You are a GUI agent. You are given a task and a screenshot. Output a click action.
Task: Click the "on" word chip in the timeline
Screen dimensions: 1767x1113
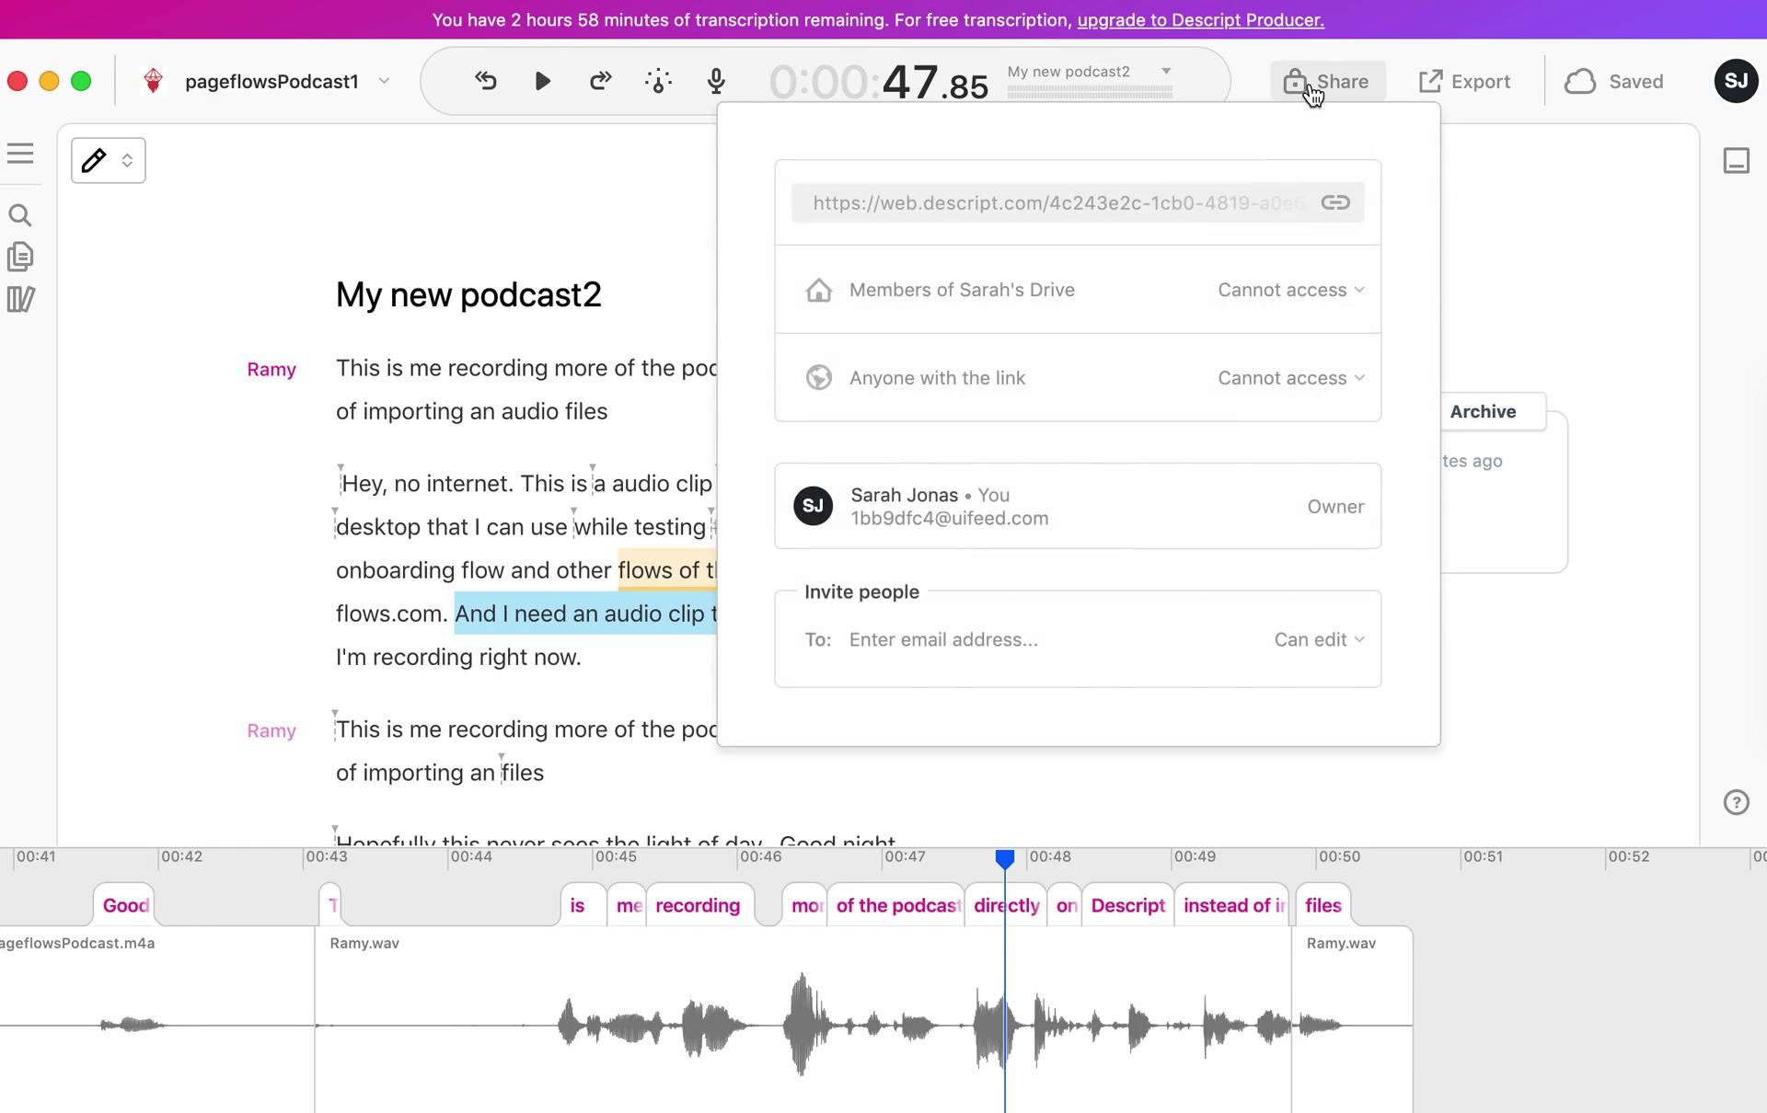[x=1067, y=905]
